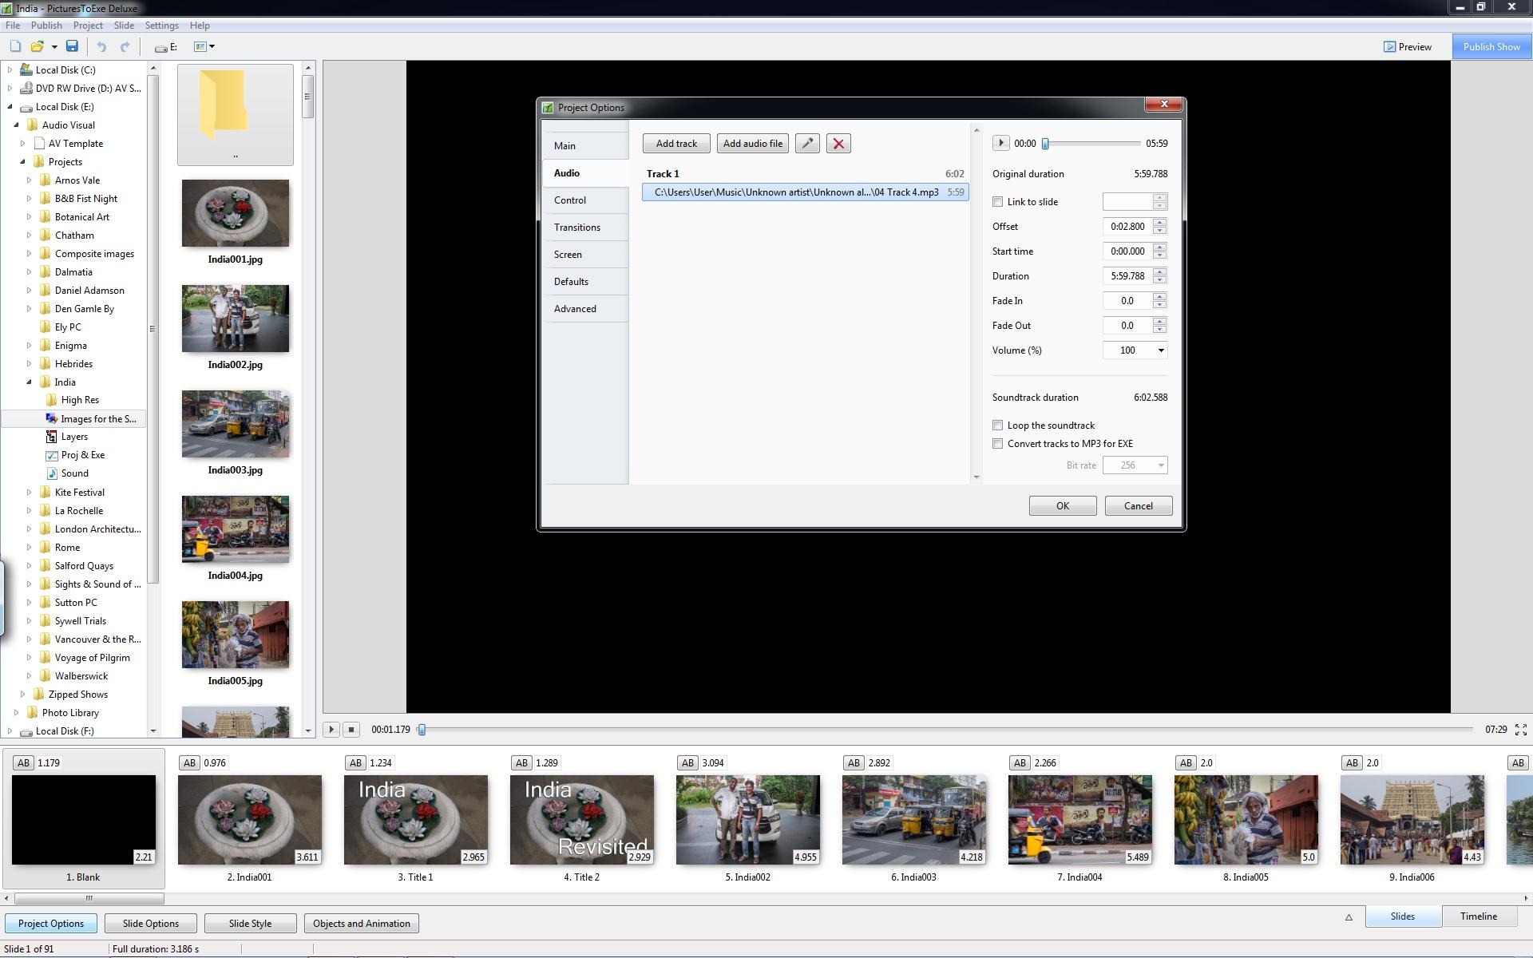Switch to the Transitions tab in Project Options
1533x958 pixels.
pos(577,228)
